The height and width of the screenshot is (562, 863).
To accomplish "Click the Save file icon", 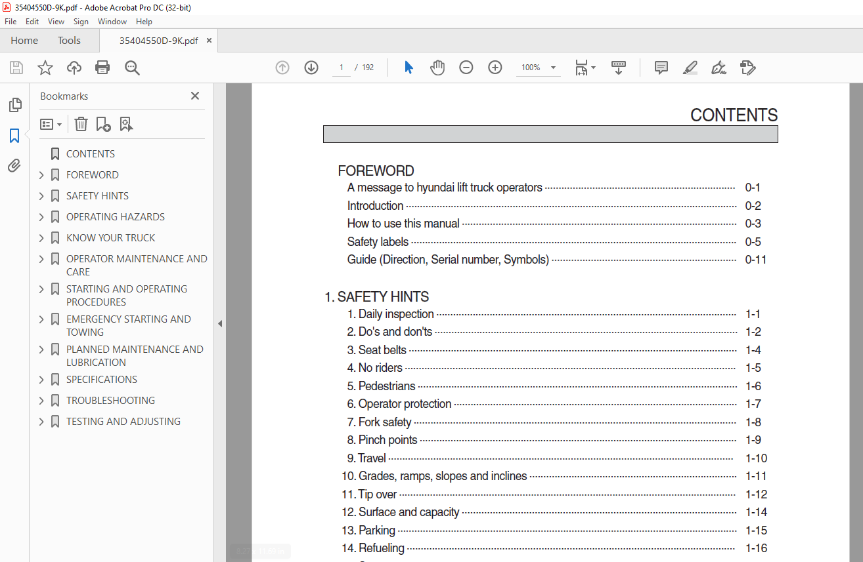I will tap(16, 68).
